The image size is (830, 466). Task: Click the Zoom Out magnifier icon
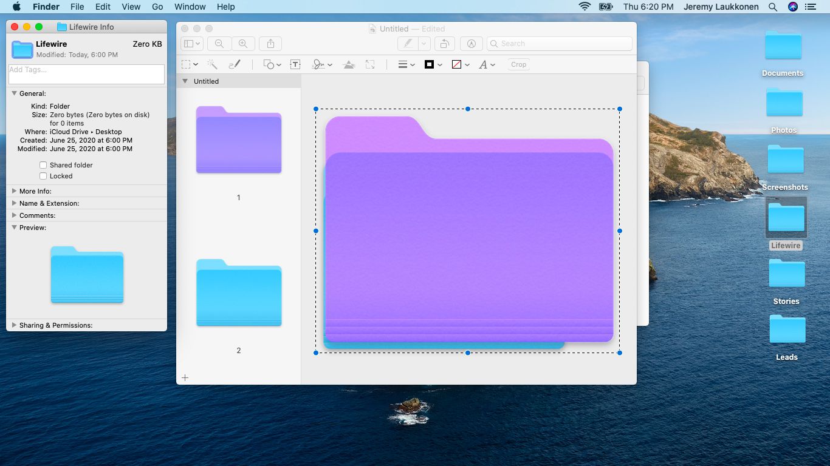point(219,44)
